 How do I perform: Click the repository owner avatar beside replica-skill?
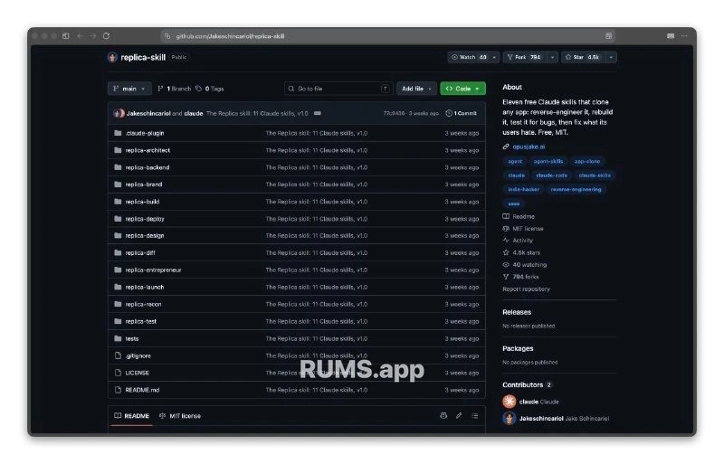(x=112, y=57)
